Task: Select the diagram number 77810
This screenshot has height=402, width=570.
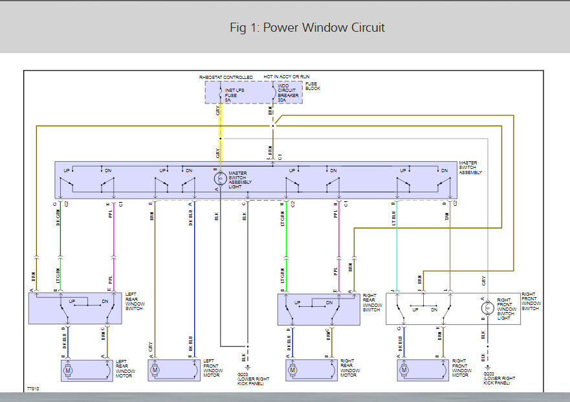Action: 33,388
